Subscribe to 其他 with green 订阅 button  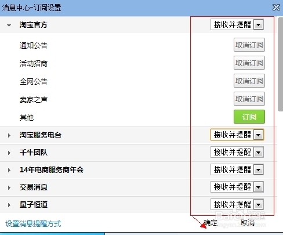[249, 117]
